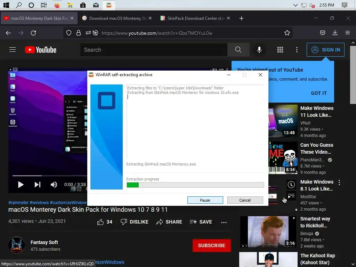Viewport: 356px width, 267px height.
Task: Switch to SkinPack Download Center tab
Action: point(195,18)
